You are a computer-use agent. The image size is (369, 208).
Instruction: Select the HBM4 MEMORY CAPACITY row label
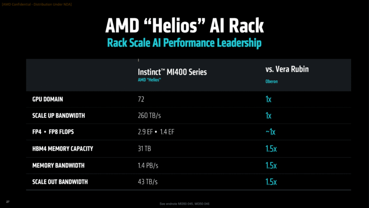pos(62,148)
